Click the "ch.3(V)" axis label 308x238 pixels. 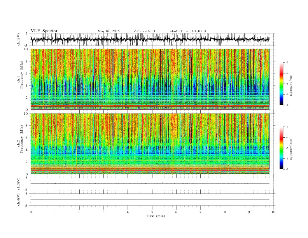point(19,184)
